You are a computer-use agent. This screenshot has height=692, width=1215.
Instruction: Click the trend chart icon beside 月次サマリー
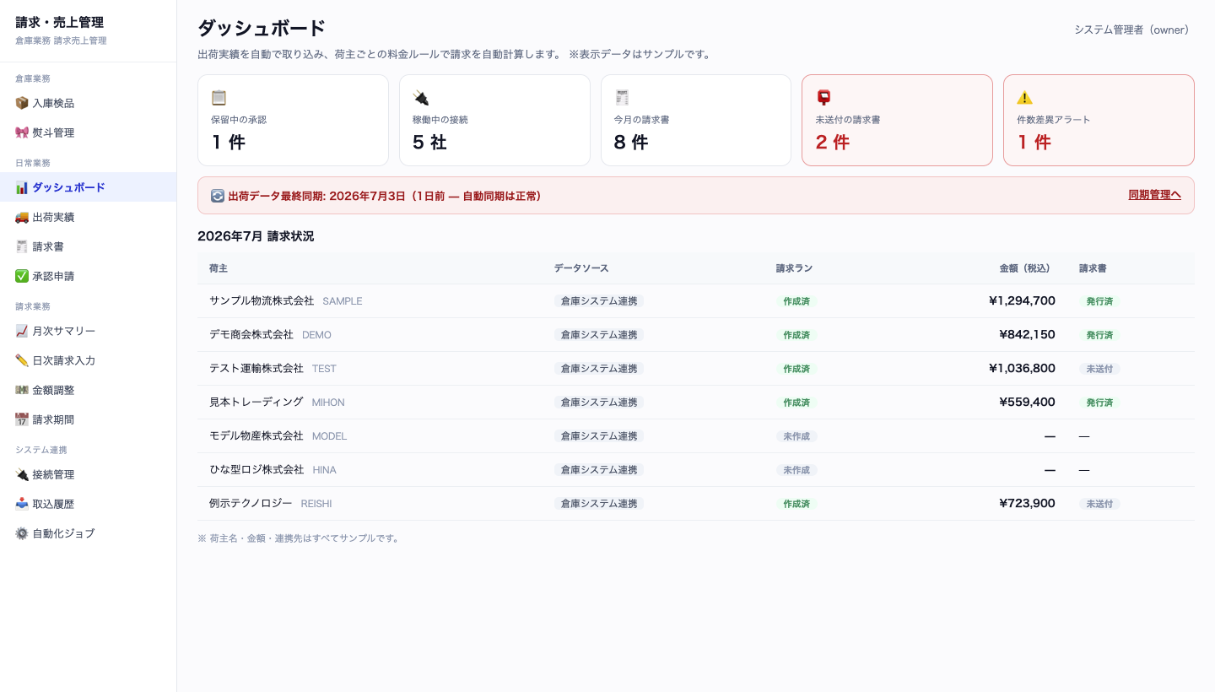(22, 331)
